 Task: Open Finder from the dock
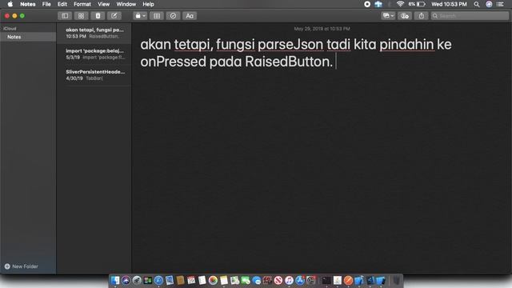pos(115,280)
